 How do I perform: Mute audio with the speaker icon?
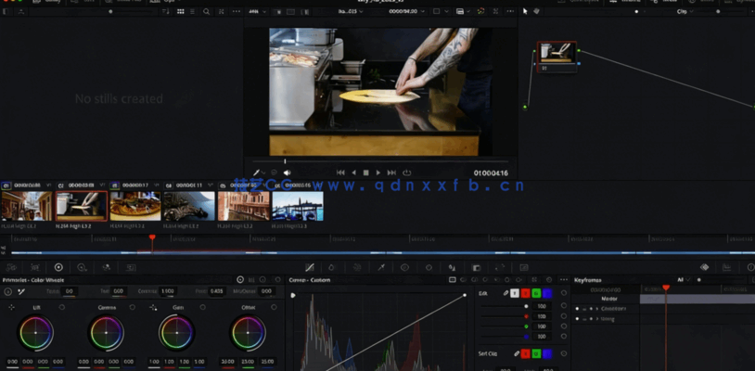tap(287, 173)
